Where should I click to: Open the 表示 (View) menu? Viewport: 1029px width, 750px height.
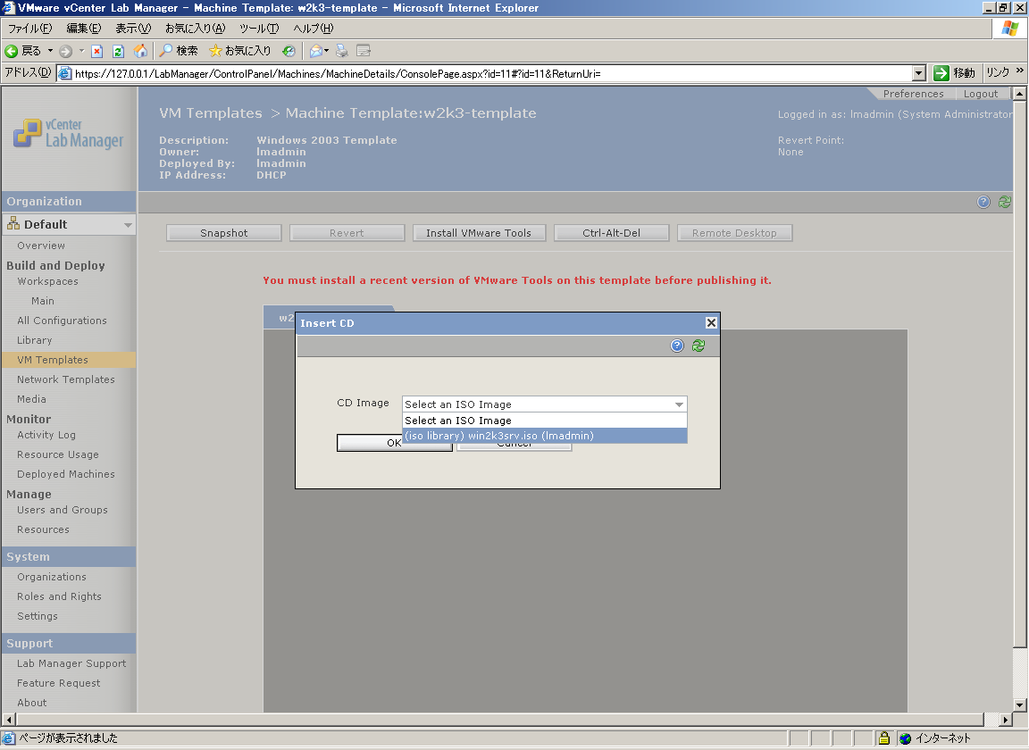(x=133, y=29)
